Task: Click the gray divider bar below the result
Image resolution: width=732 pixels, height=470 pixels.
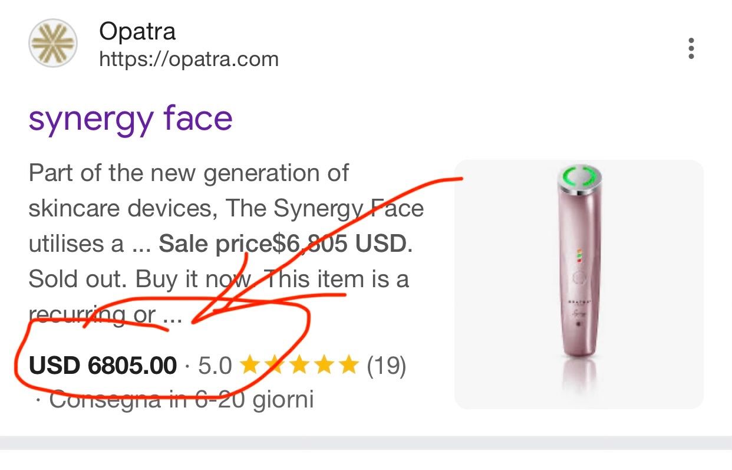Action: coord(366,443)
